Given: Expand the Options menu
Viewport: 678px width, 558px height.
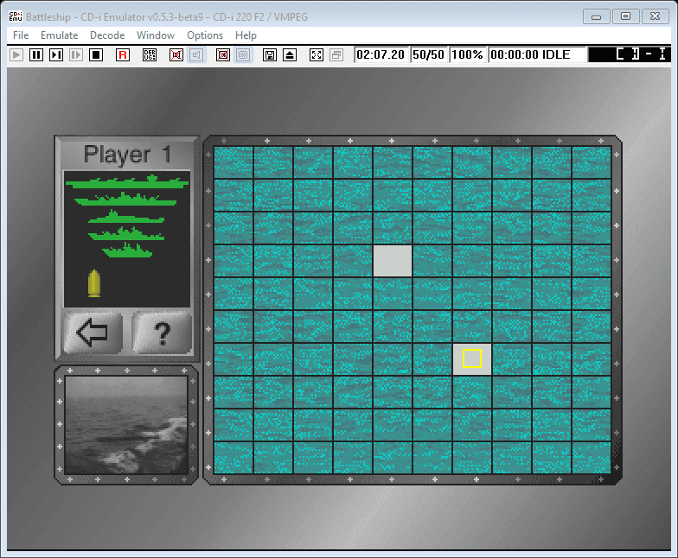Looking at the screenshot, I should [205, 35].
